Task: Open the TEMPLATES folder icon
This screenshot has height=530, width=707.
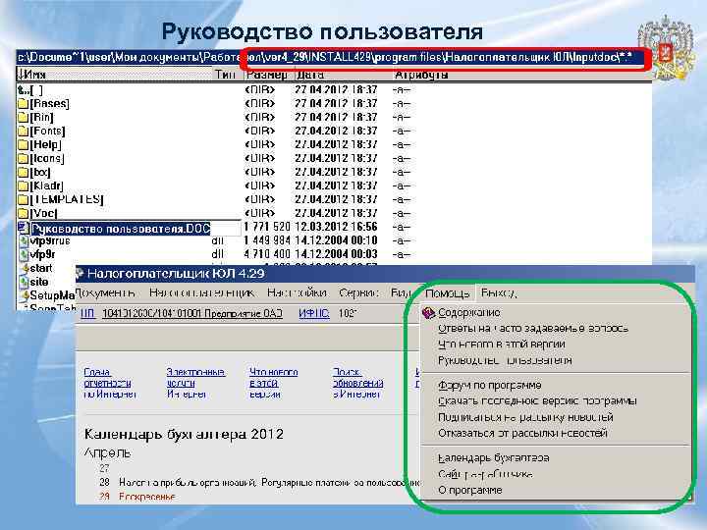Action: (x=23, y=199)
